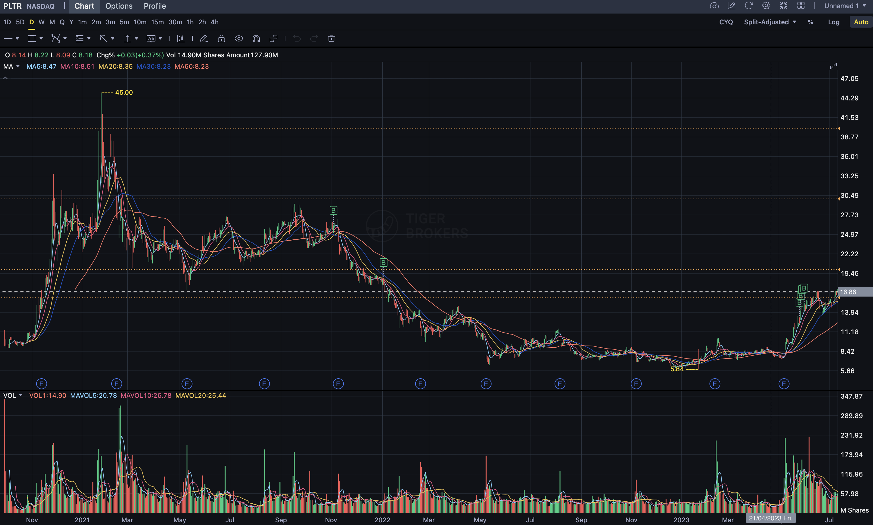Click the PLTR ticker symbol
873x525 pixels.
pos(12,6)
